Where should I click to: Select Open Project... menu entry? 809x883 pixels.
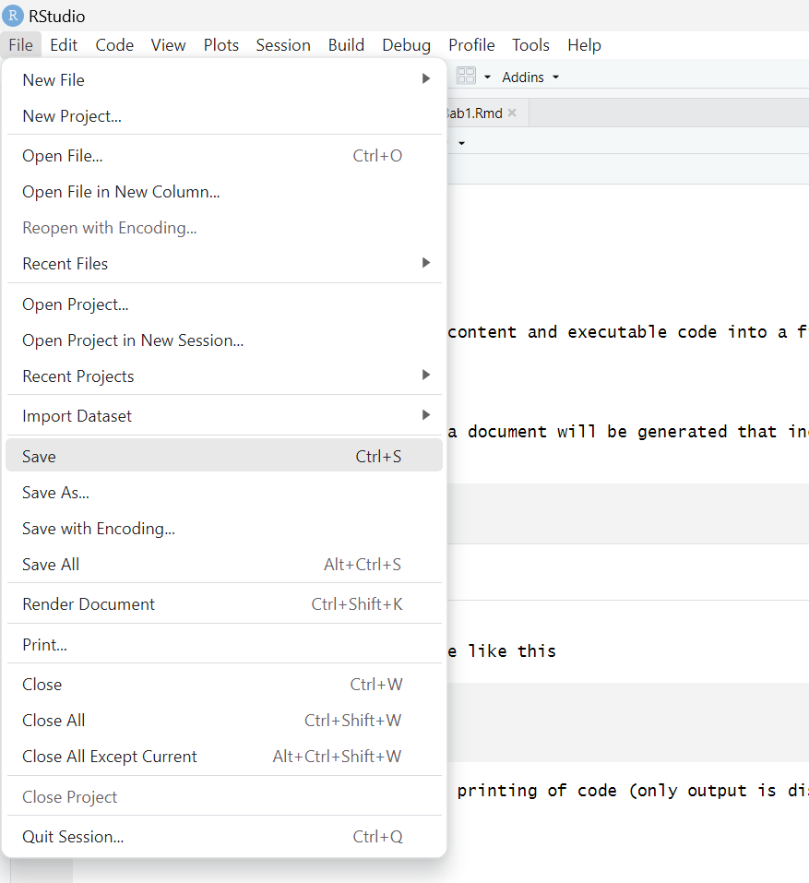(x=224, y=304)
